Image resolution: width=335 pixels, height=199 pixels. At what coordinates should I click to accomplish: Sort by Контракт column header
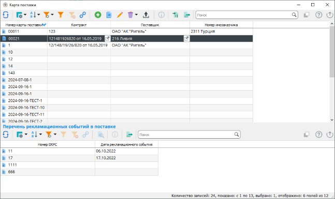click(x=79, y=25)
